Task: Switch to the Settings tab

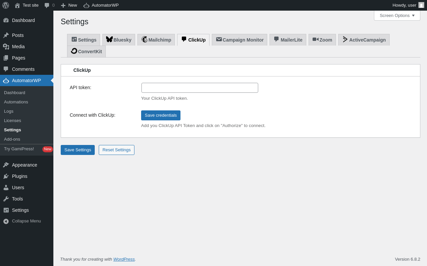Action: pos(83,40)
